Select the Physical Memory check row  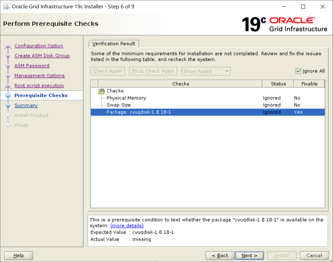208,98
